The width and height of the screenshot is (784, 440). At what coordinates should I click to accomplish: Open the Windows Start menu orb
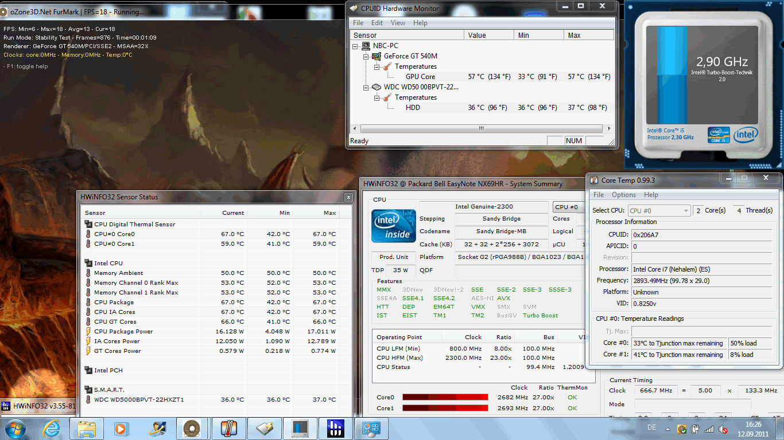click(x=14, y=428)
